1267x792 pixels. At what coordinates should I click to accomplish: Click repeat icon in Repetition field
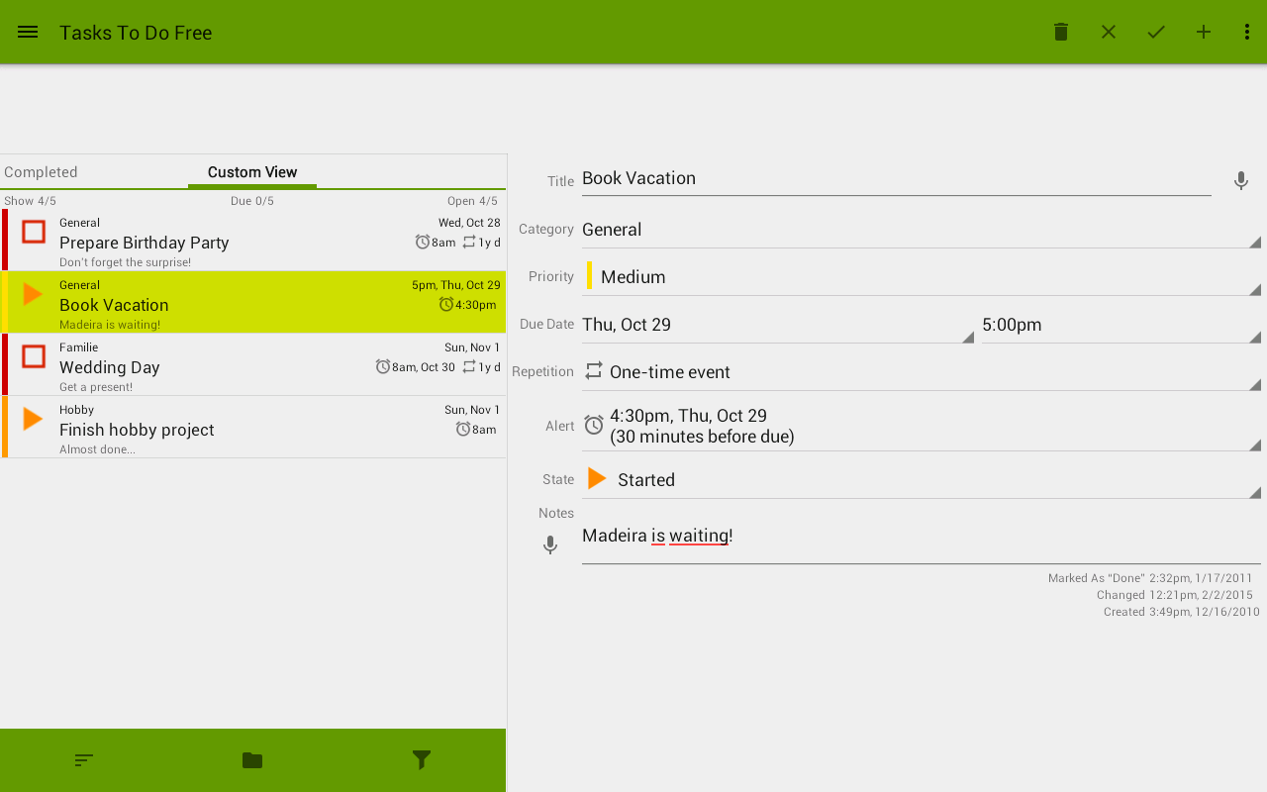(x=594, y=370)
